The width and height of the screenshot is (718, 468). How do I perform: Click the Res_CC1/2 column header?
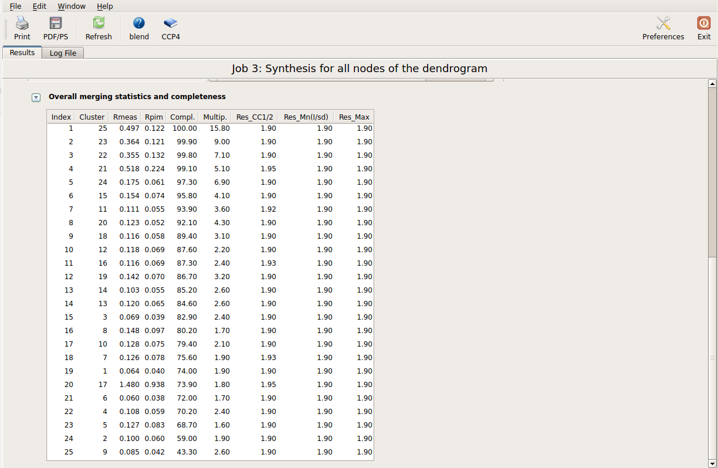point(255,117)
